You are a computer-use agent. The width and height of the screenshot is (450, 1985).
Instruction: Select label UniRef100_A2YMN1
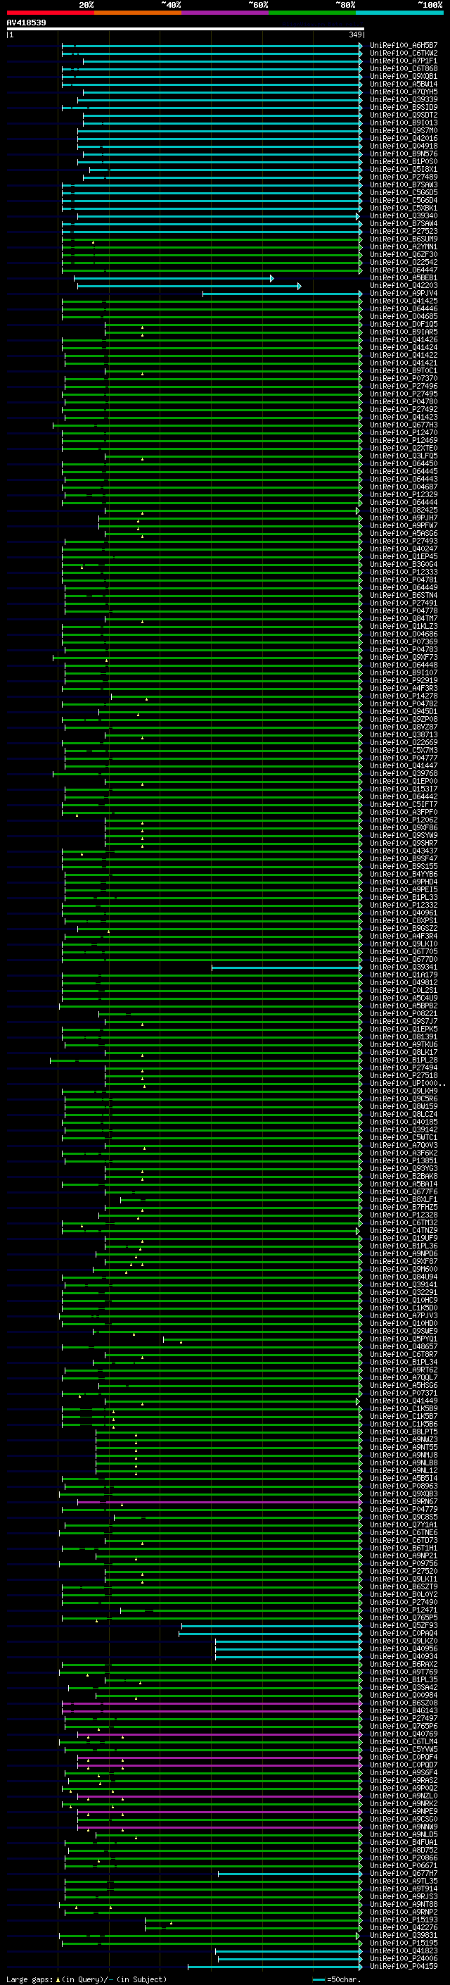(403, 246)
